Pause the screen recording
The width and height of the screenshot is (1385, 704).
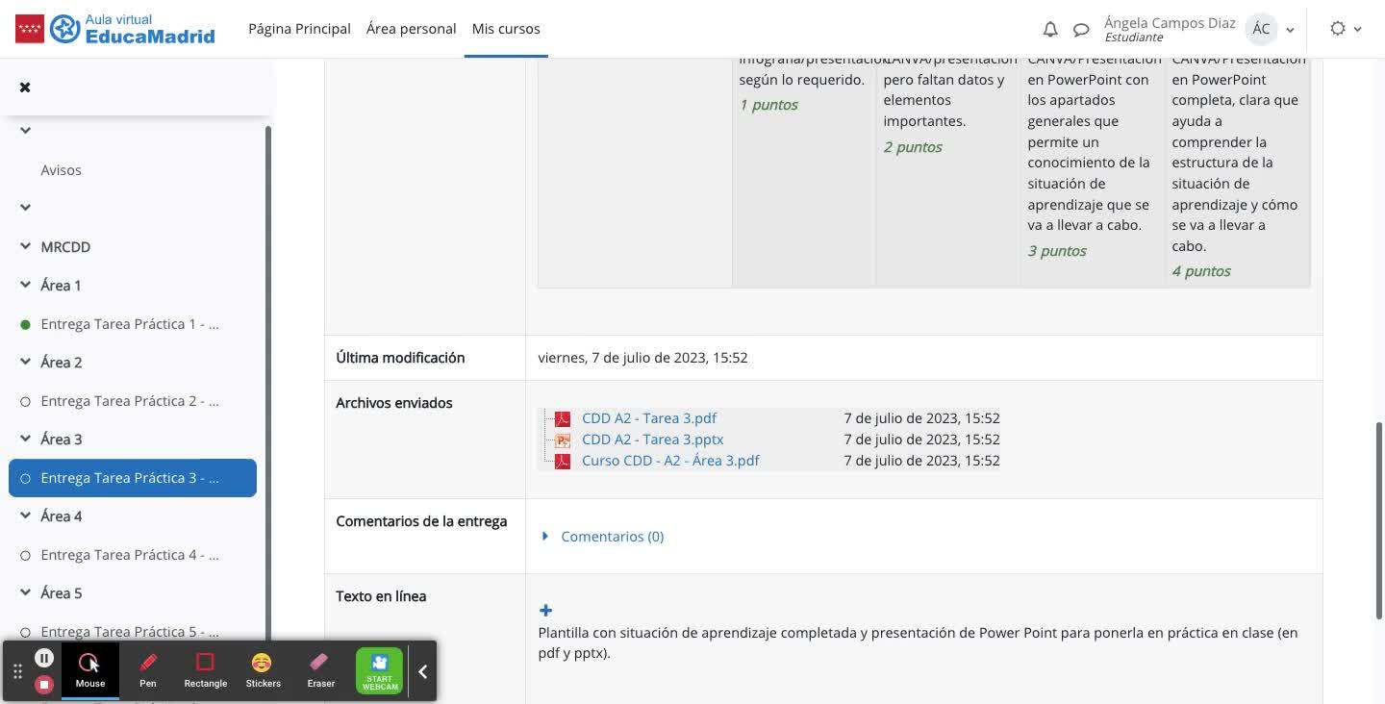click(x=44, y=658)
